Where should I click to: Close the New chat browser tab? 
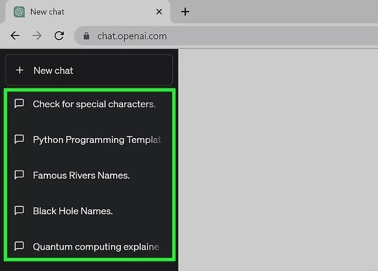pyautogui.click(x=159, y=11)
